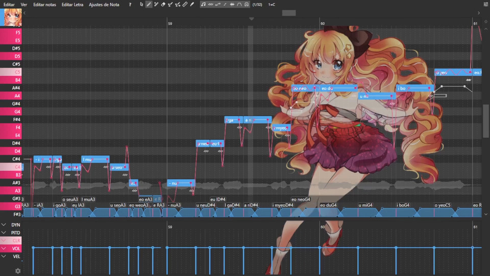Image resolution: width=490 pixels, height=276 pixels.
Task: Open help question mark
Action: tap(130, 5)
